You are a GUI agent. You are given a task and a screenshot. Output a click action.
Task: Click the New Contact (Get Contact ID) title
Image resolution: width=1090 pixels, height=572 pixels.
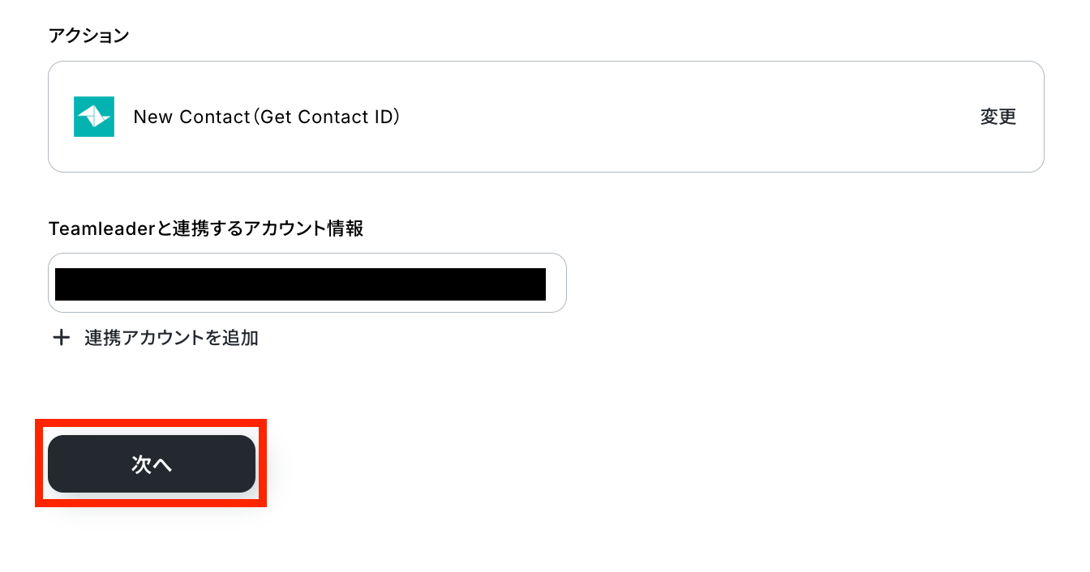pos(267,117)
